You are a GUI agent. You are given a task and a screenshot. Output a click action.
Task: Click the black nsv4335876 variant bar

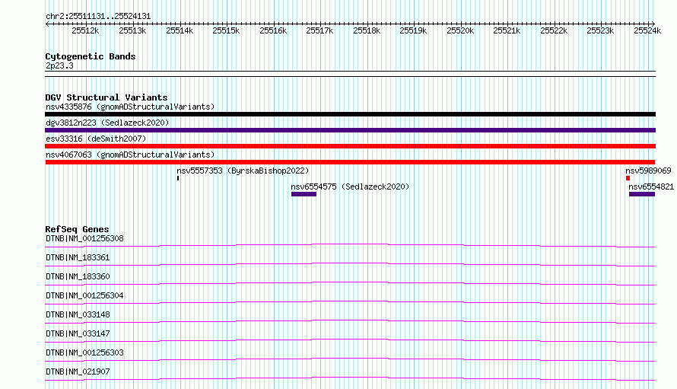coord(350,114)
